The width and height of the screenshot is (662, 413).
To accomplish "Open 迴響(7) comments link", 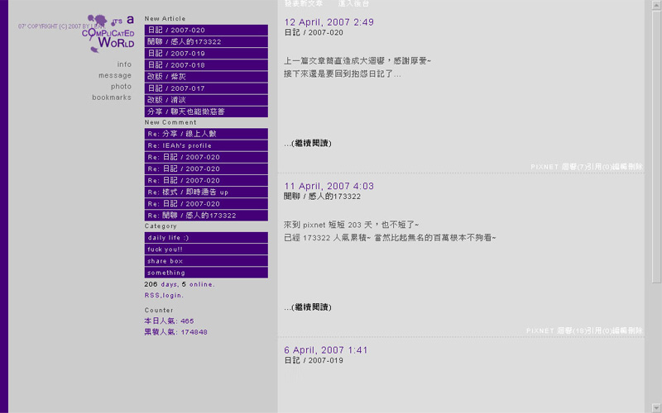I will coord(573,167).
